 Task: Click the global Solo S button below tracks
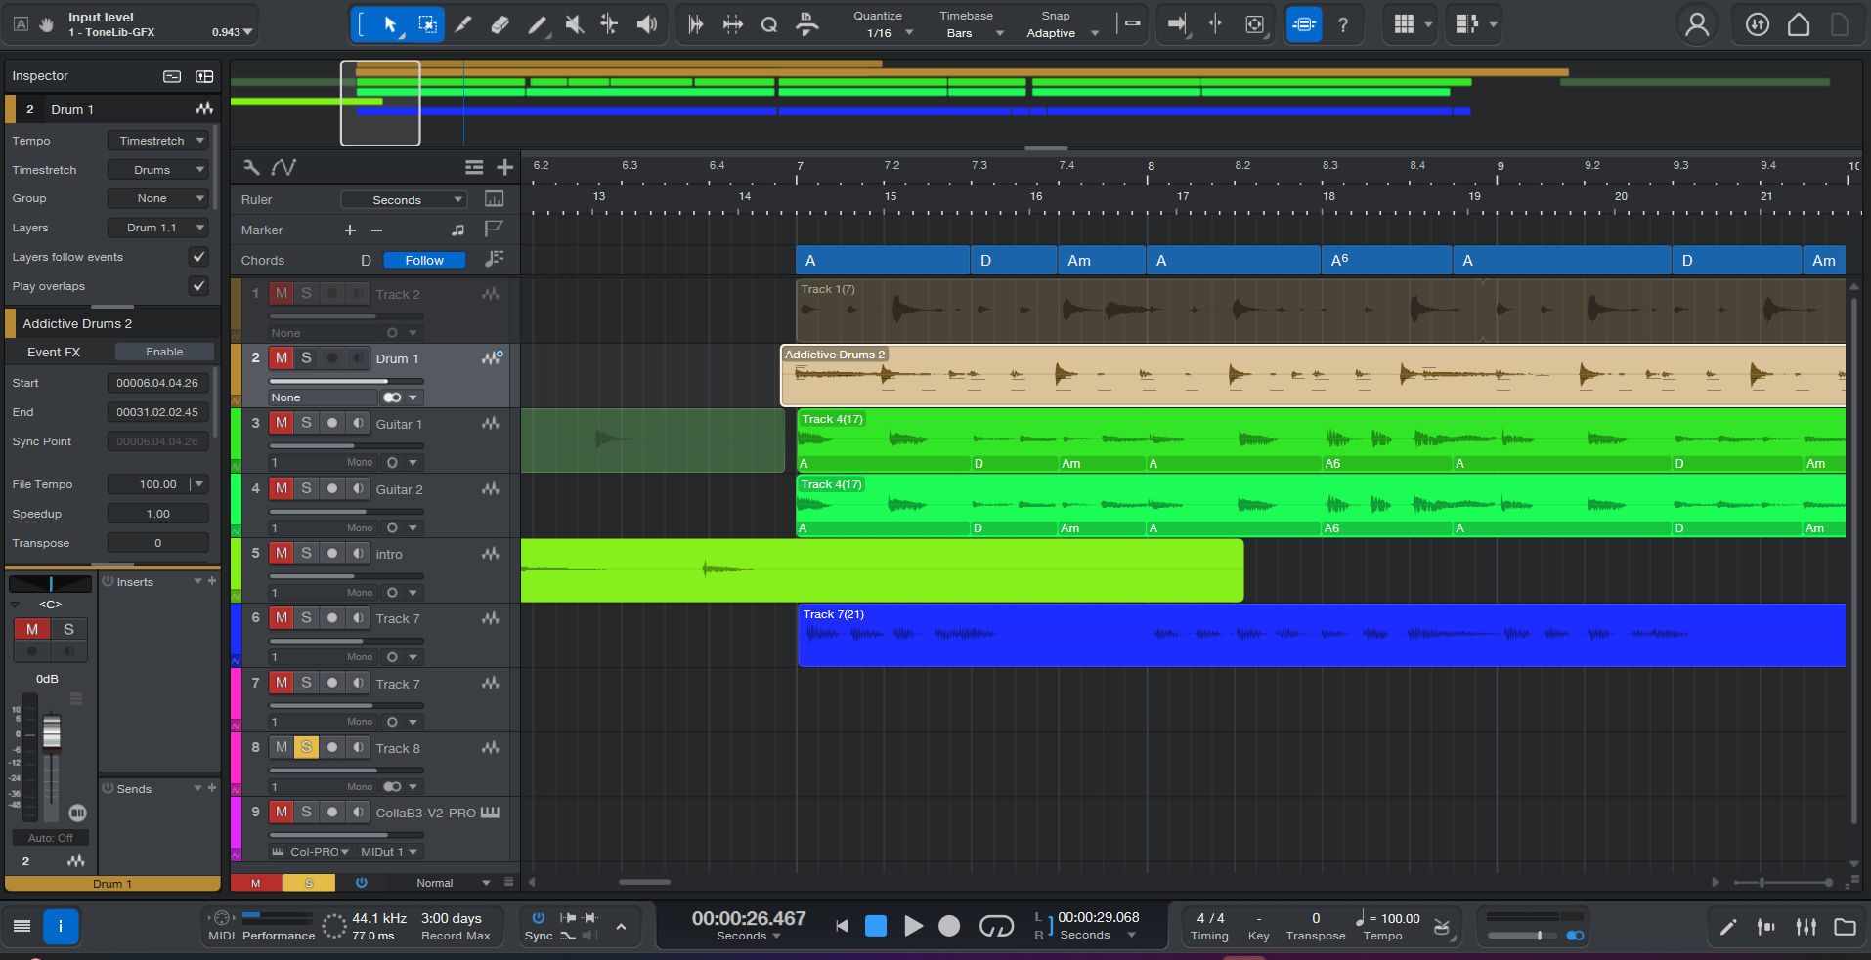click(x=309, y=883)
